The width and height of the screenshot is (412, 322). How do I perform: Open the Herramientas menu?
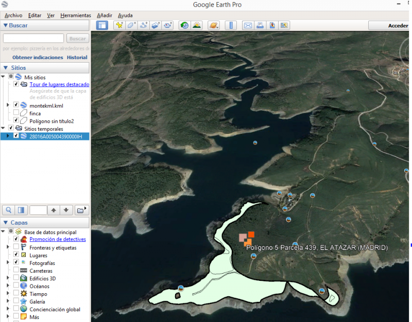75,15
